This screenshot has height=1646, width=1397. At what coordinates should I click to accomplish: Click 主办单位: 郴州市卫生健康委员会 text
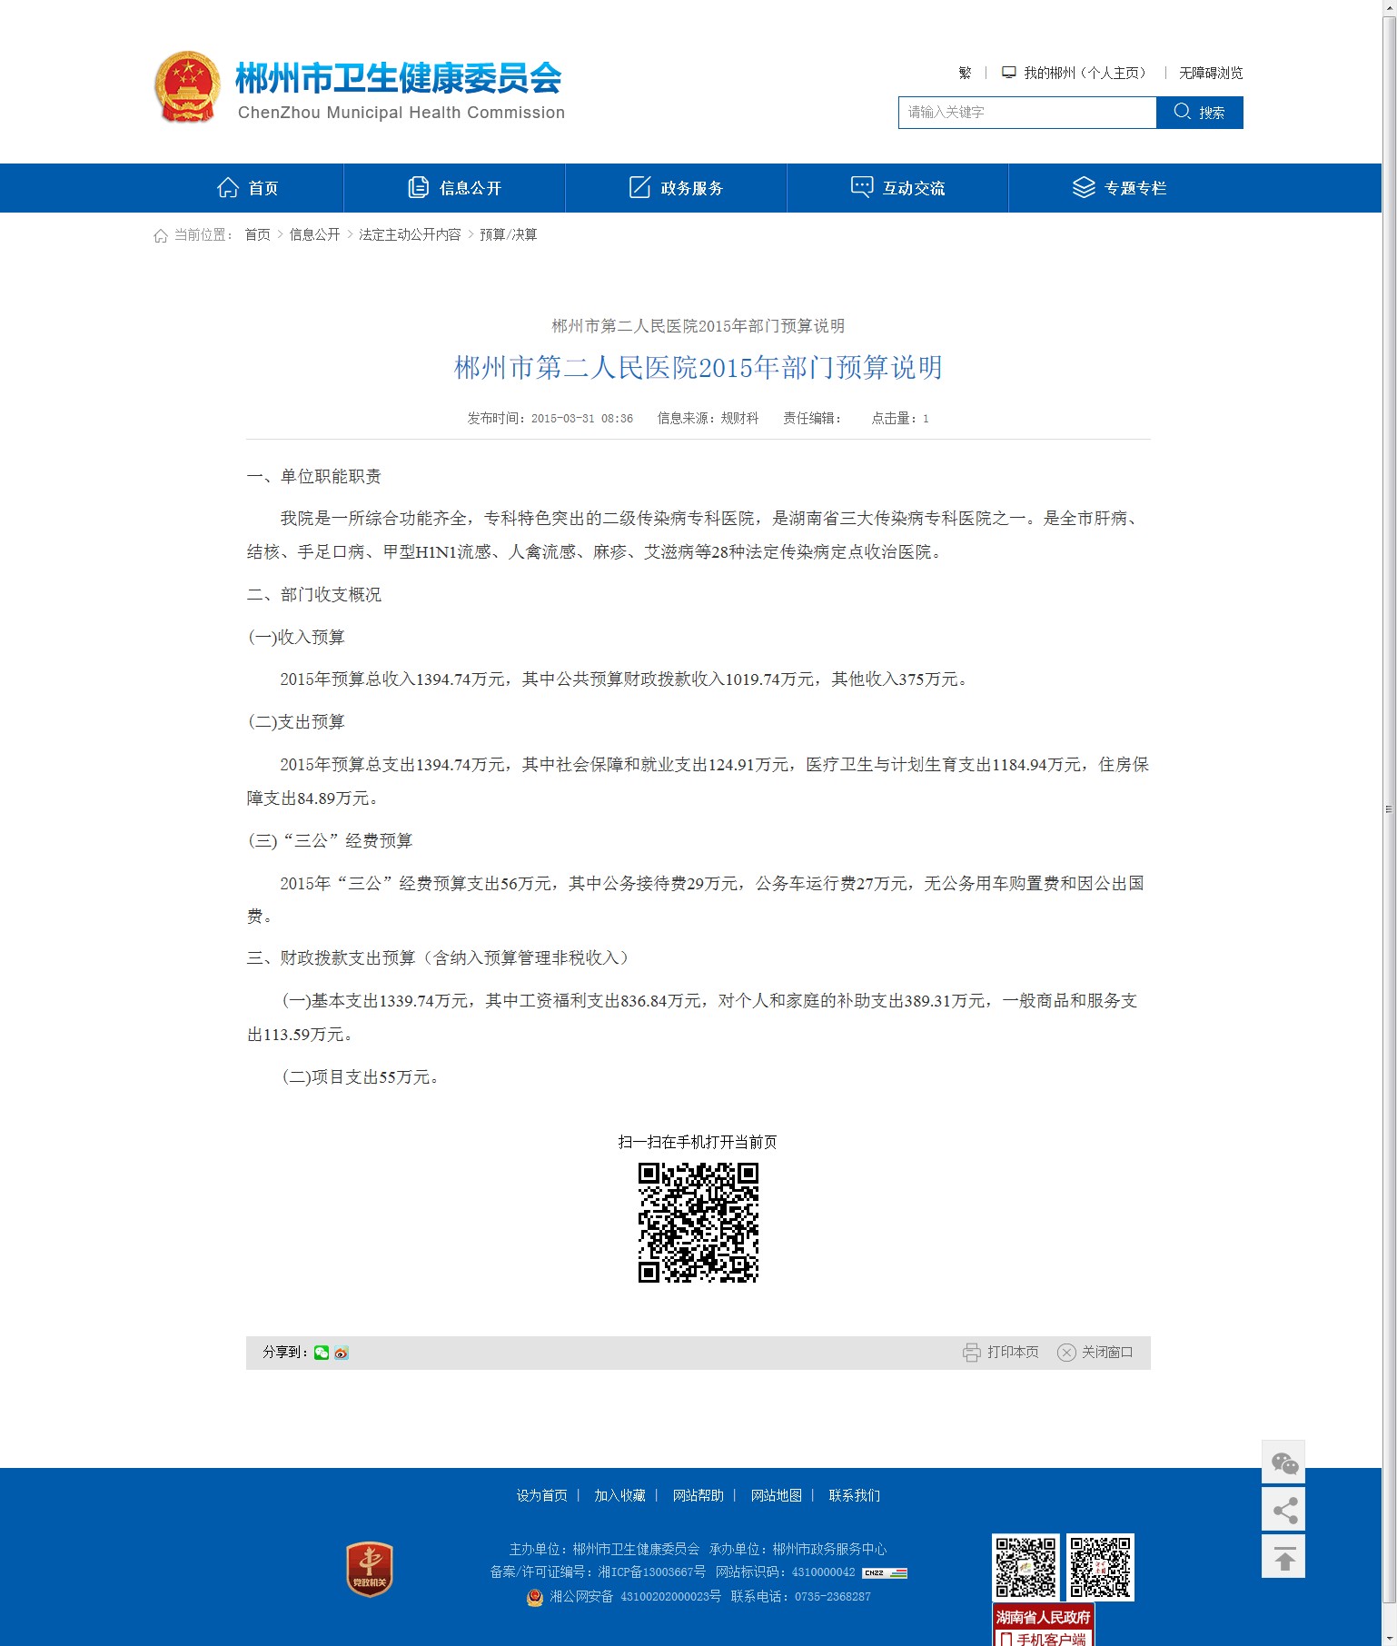click(604, 1549)
